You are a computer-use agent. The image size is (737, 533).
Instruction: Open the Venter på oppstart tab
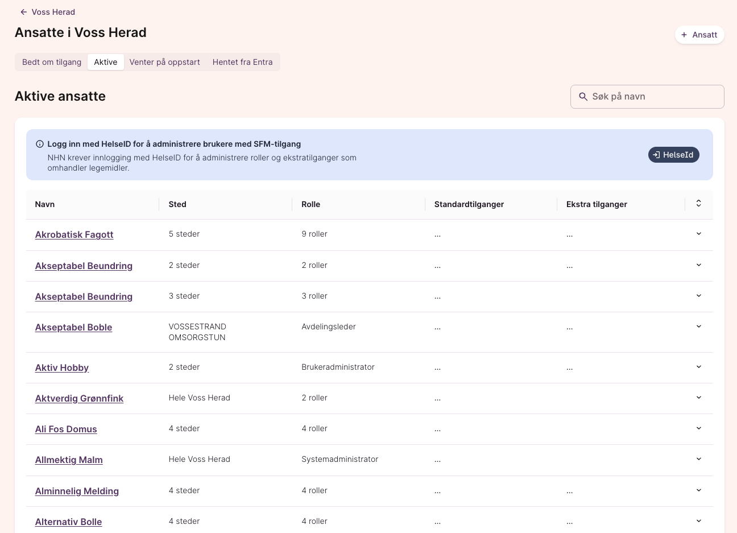(x=164, y=62)
